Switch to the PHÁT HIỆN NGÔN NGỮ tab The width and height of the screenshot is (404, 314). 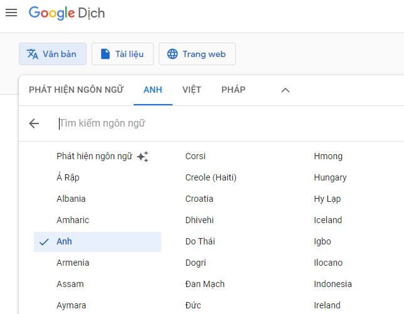coord(76,90)
